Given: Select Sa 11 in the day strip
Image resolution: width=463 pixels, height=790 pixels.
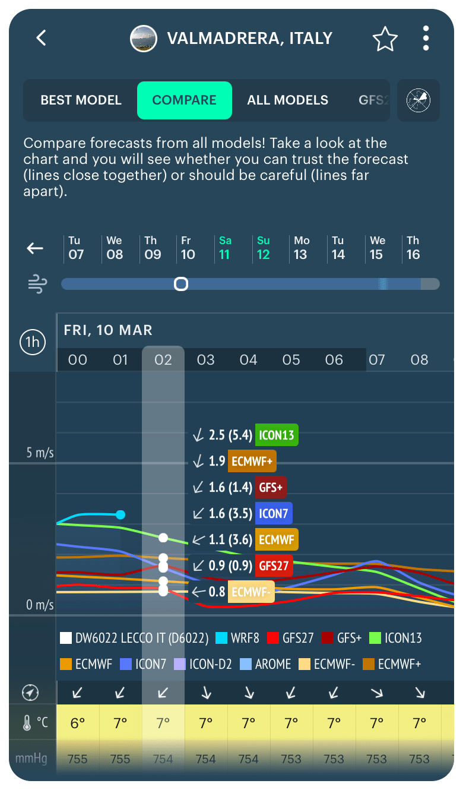Looking at the screenshot, I should click(x=226, y=249).
